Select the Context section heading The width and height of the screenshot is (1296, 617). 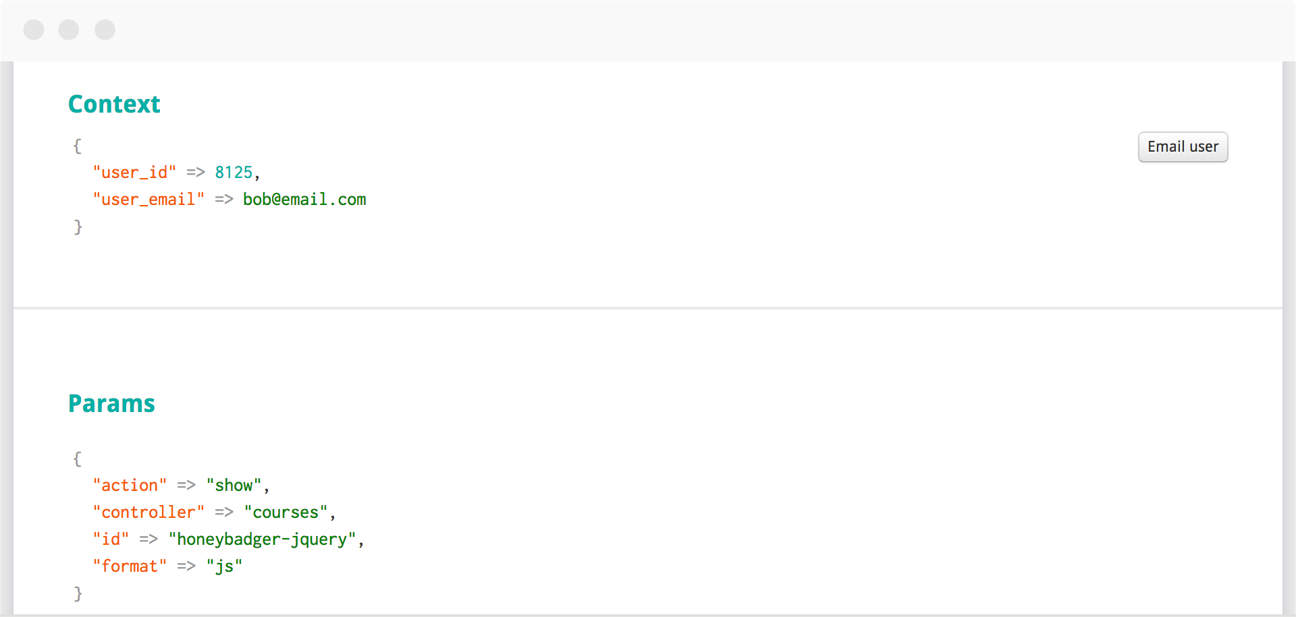(x=114, y=104)
